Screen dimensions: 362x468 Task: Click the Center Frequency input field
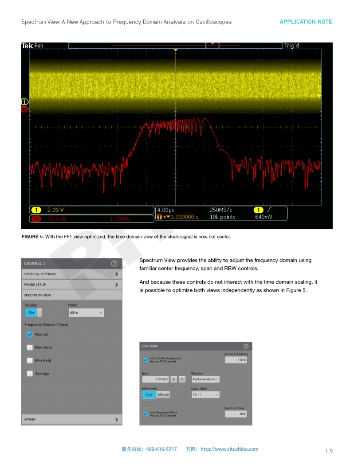[x=236, y=360]
